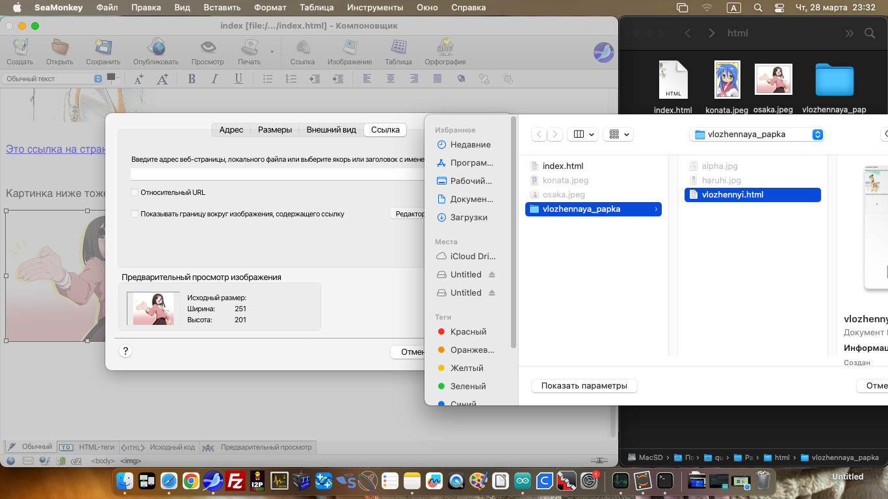
Task: Click the Изображение insert icon
Action: pyautogui.click(x=350, y=48)
